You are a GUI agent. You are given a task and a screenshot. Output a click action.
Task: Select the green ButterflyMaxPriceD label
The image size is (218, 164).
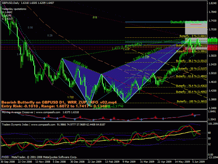(189, 22)
